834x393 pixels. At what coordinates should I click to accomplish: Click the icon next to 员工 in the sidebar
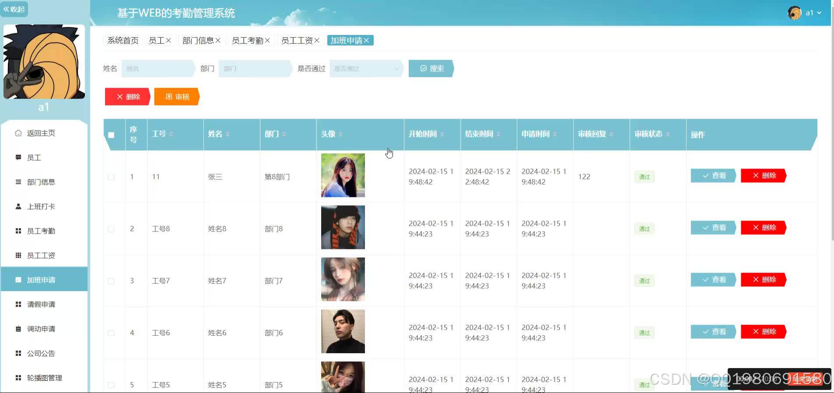pyautogui.click(x=18, y=158)
